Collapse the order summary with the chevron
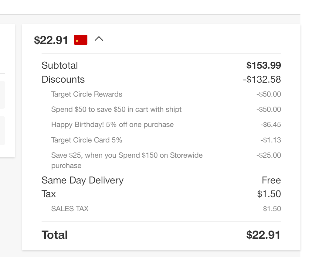 (x=99, y=39)
